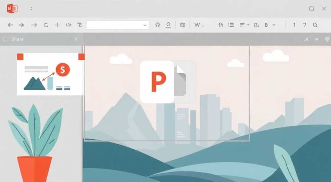Image resolution: width=331 pixels, height=182 pixels.
Task: Click the magnifier search icon
Action: pyautogui.click(x=315, y=25)
